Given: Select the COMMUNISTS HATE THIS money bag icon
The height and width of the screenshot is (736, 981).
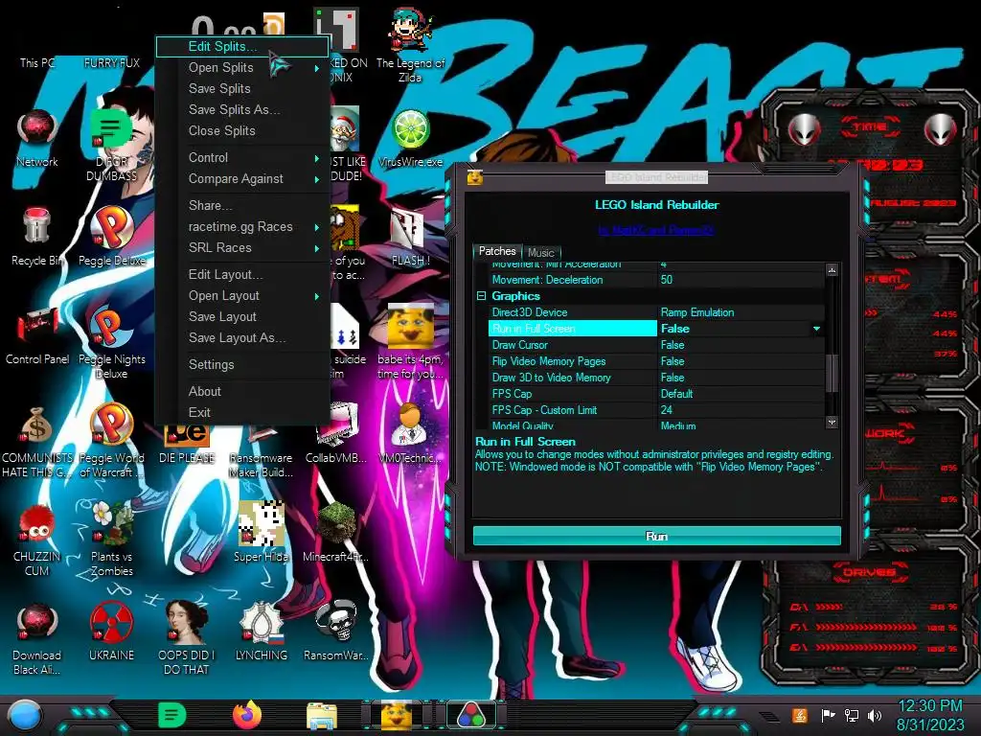Looking at the screenshot, I should 37,441.
